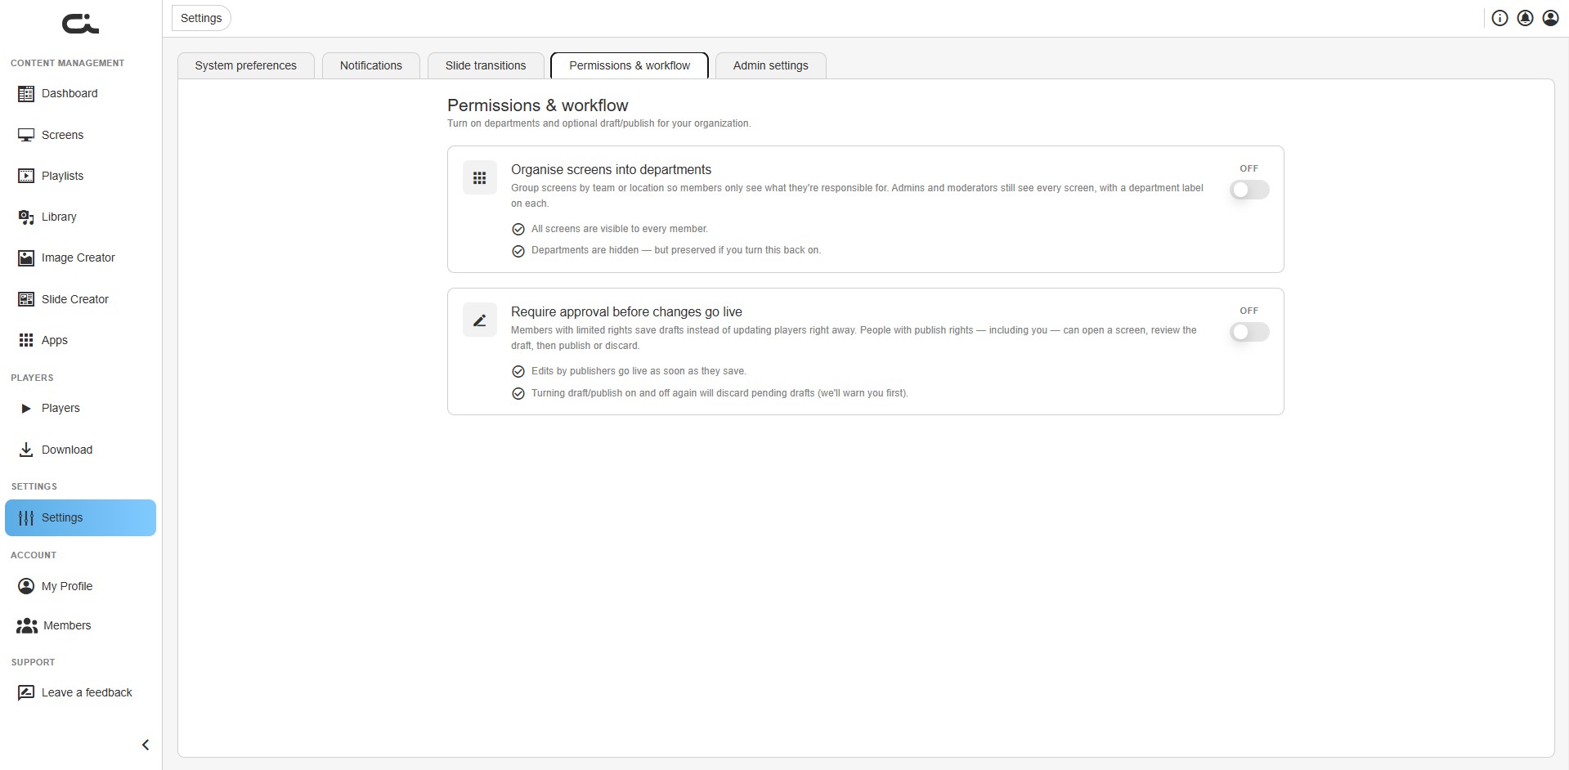Select the Permissions & workflow tab

(630, 65)
